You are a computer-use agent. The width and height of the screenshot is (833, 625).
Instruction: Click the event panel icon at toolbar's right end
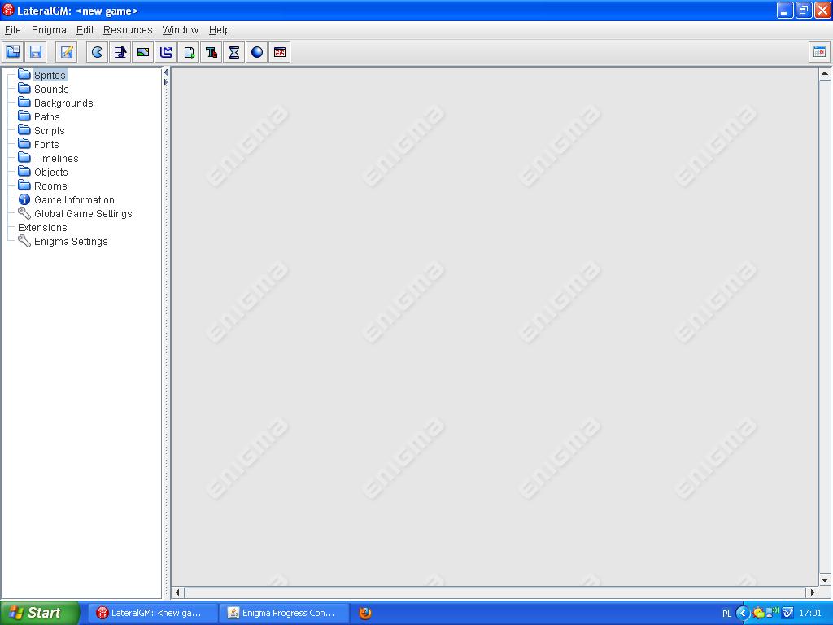(x=819, y=52)
